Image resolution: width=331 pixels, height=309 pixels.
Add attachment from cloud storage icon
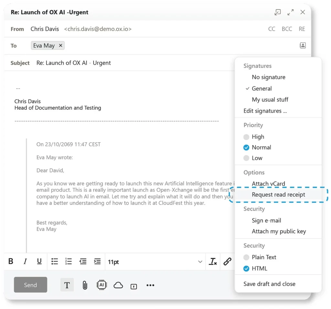118,285
